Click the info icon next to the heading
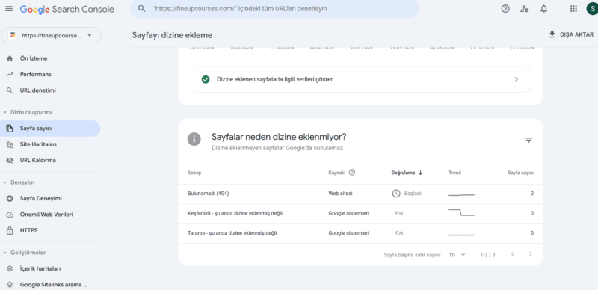 click(x=194, y=139)
